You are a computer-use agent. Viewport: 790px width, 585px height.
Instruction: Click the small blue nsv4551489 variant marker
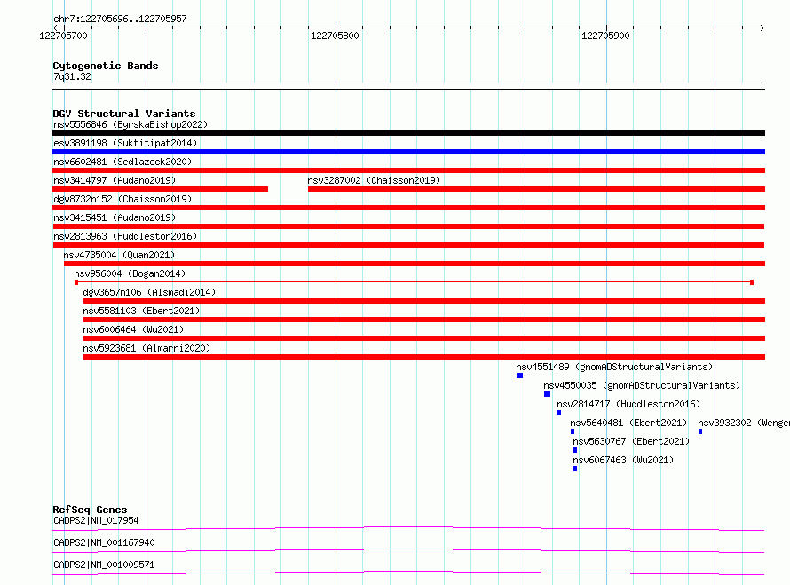[x=519, y=376]
